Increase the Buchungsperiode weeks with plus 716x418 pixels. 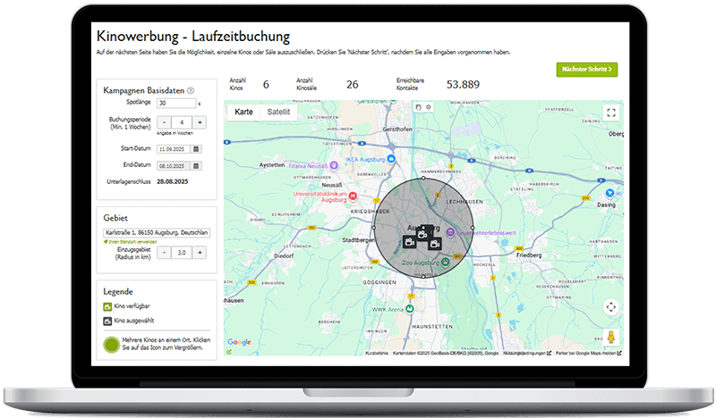[200, 122]
